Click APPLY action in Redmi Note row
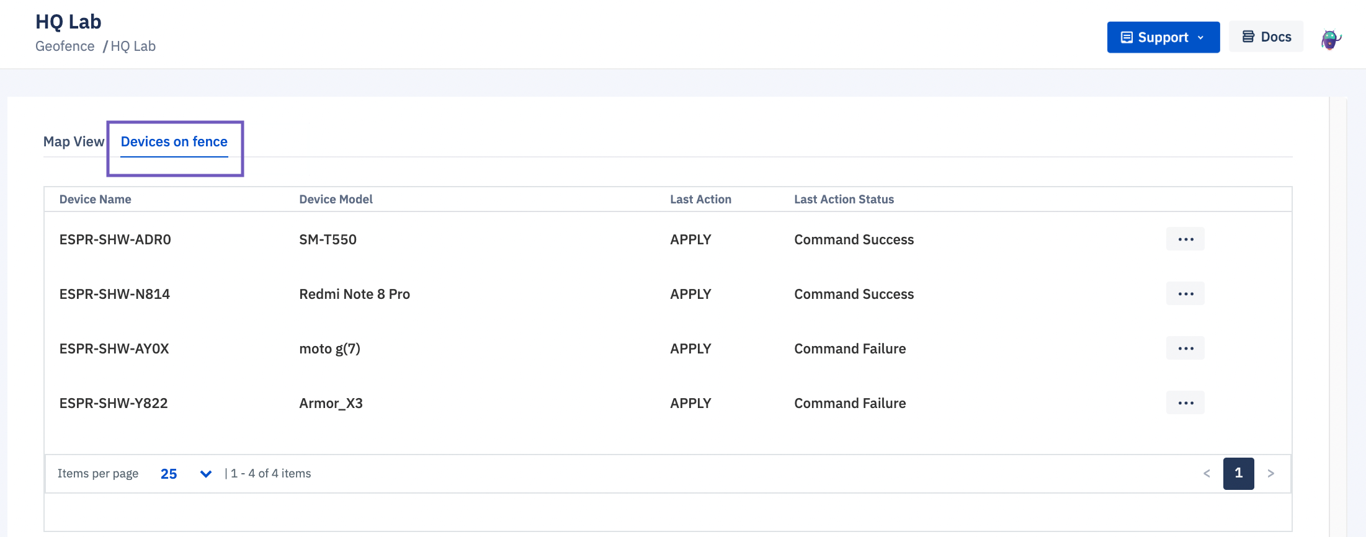The height and width of the screenshot is (537, 1366). click(x=690, y=294)
